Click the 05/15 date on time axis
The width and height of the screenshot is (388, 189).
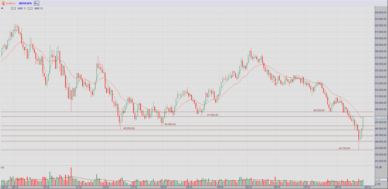coord(249,187)
